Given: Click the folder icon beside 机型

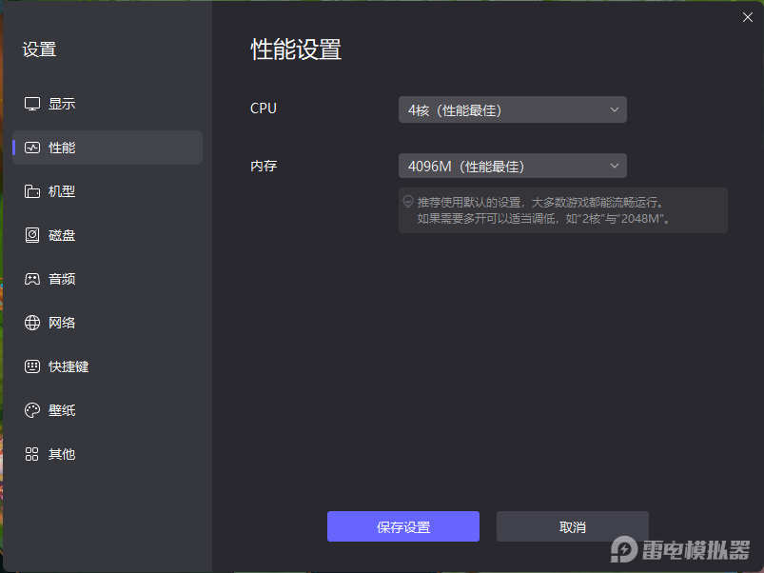Looking at the screenshot, I should point(32,191).
